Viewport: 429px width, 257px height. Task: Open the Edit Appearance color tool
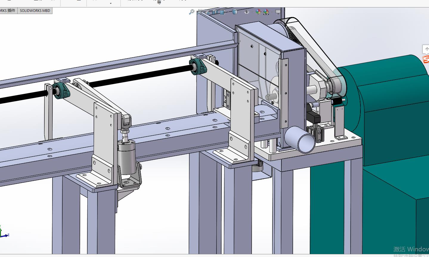[258, 12]
